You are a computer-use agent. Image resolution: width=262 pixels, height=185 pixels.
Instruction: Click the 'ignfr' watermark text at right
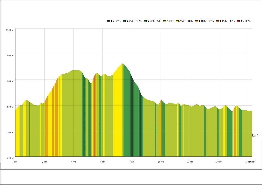point(255,136)
